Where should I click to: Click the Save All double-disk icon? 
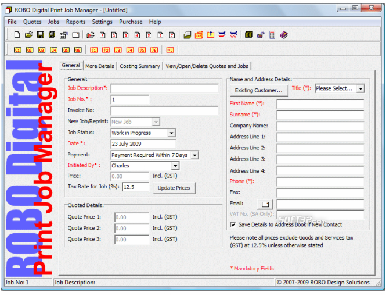tap(52, 35)
